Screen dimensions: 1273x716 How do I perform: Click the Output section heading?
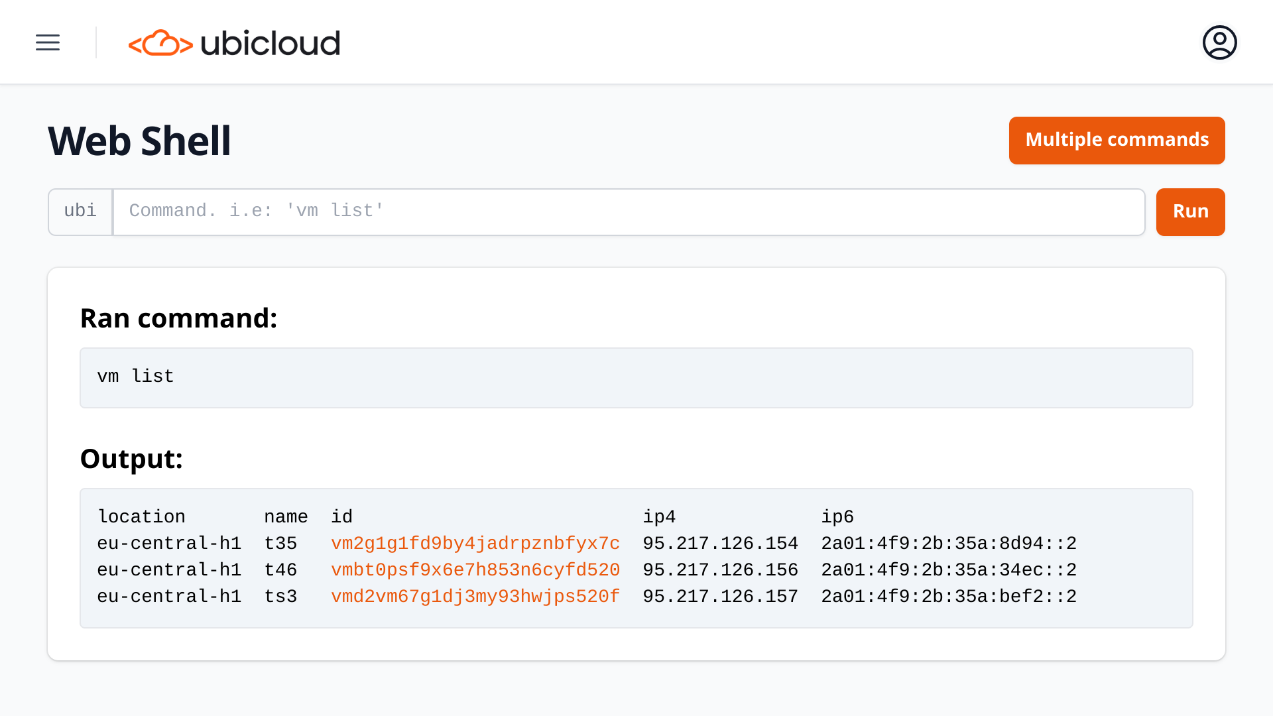pyautogui.click(x=131, y=459)
